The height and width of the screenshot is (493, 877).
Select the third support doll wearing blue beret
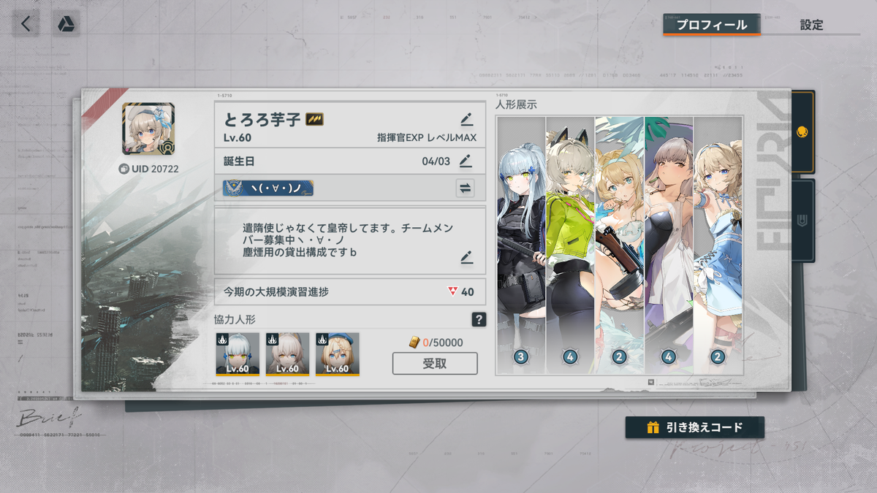point(337,354)
